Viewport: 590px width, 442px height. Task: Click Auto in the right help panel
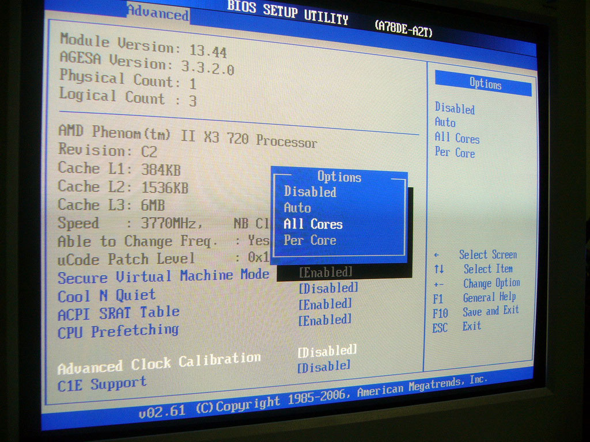445,122
